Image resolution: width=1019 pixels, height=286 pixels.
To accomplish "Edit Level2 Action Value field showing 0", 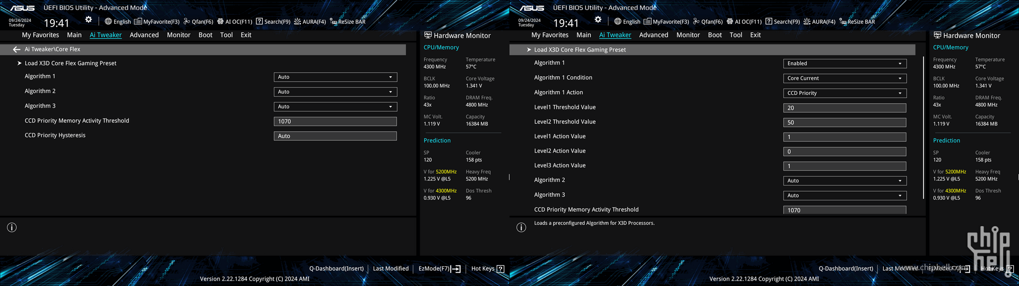I will [845, 151].
